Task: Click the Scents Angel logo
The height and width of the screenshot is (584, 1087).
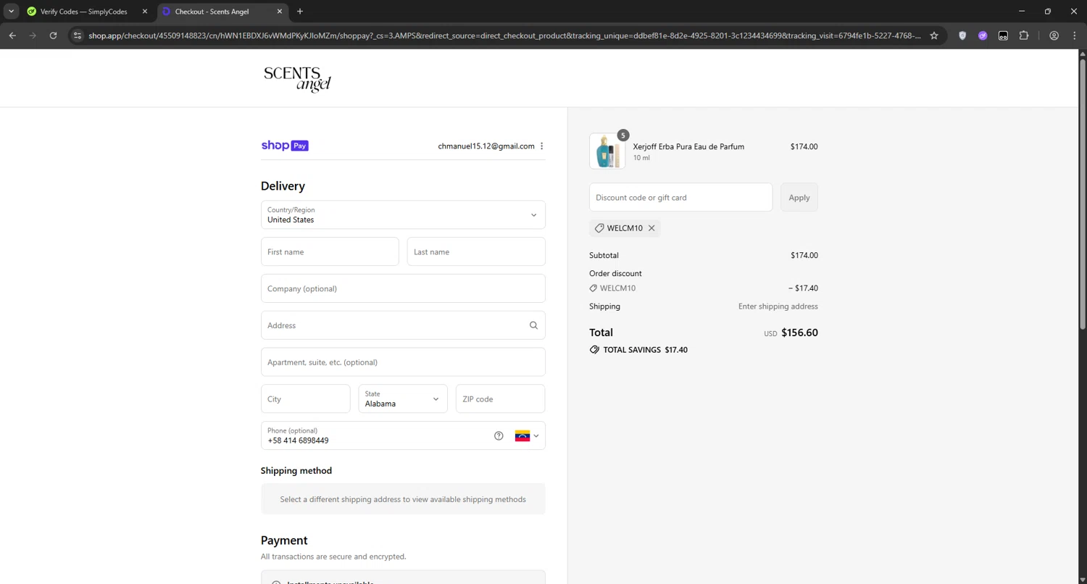Action: tap(297, 79)
